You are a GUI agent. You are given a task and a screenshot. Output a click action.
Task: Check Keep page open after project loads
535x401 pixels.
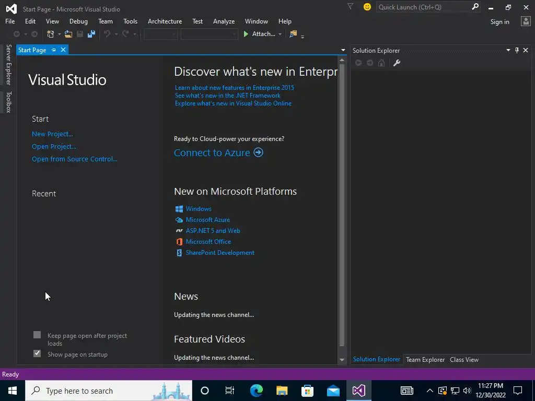[37, 335]
